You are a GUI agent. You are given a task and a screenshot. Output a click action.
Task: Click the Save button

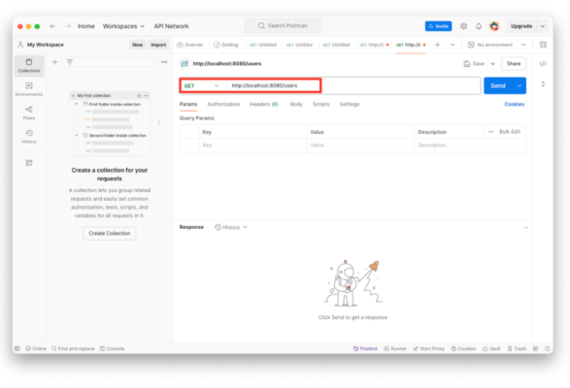[474, 64]
